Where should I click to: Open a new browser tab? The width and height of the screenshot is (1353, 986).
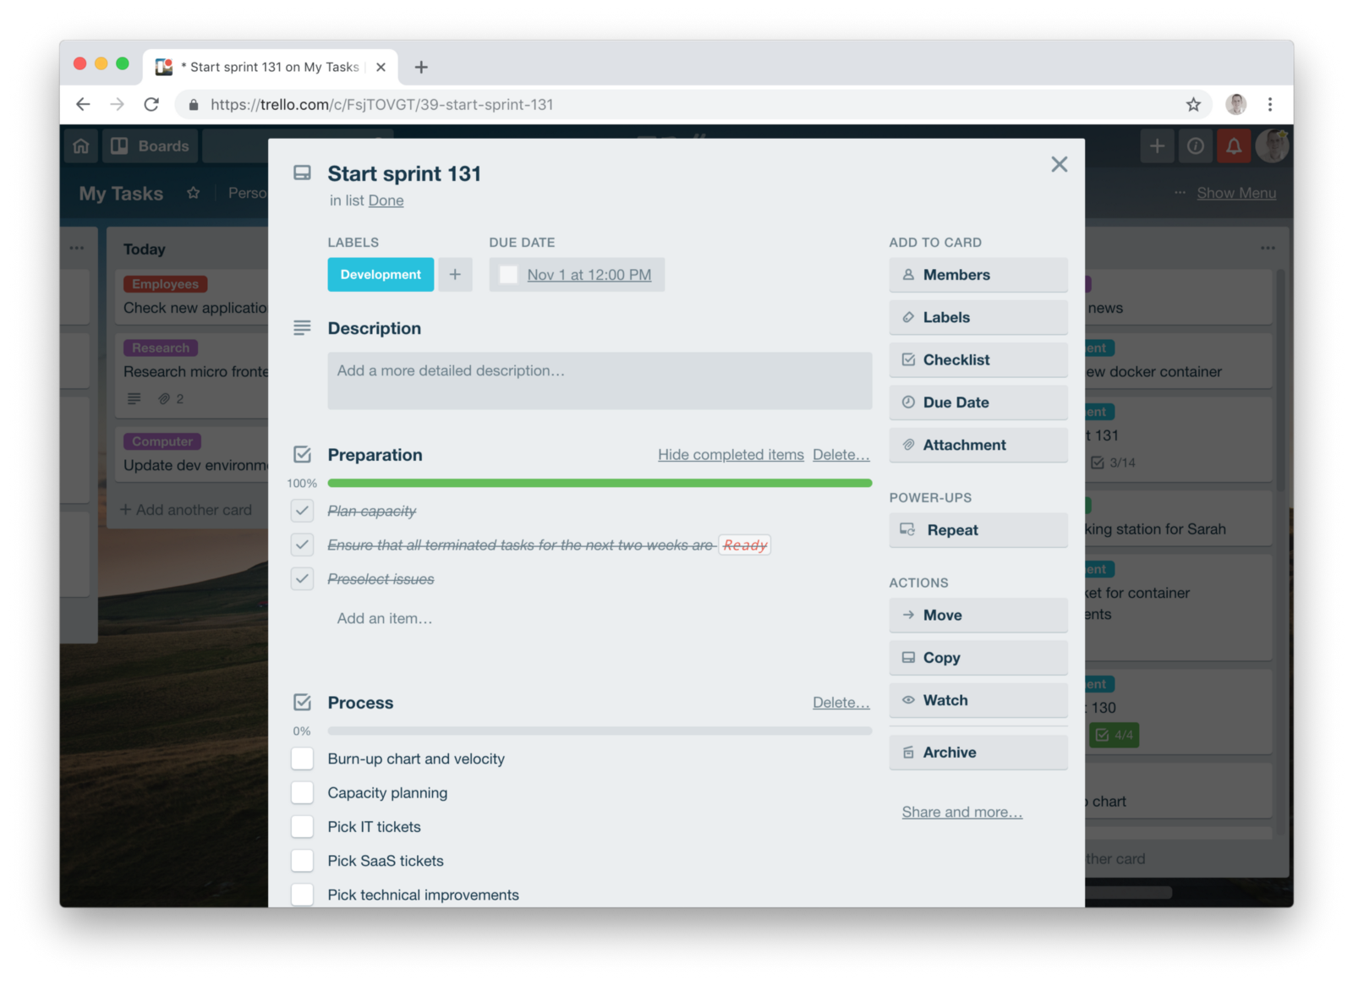[x=421, y=67]
